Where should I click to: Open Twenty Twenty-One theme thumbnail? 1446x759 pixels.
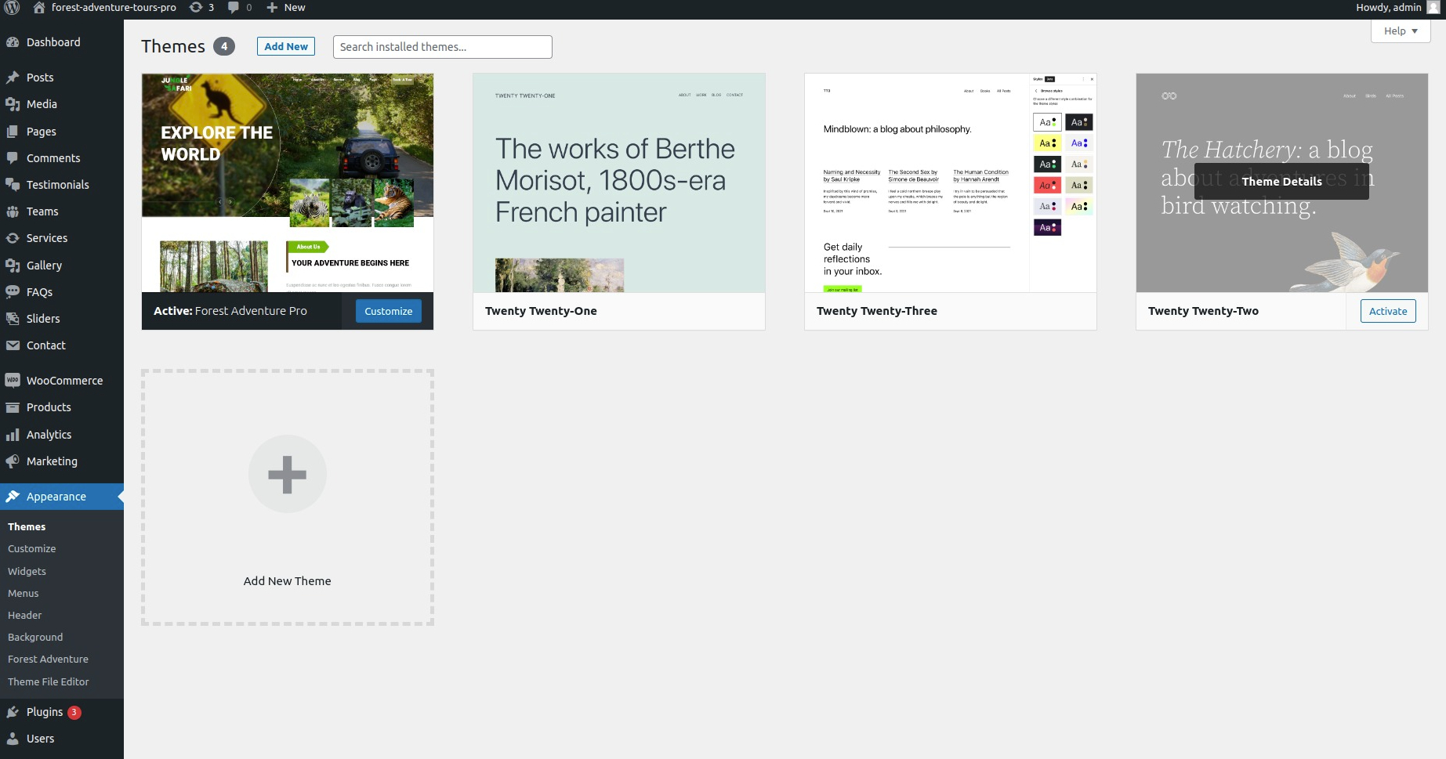tap(619, 183)
